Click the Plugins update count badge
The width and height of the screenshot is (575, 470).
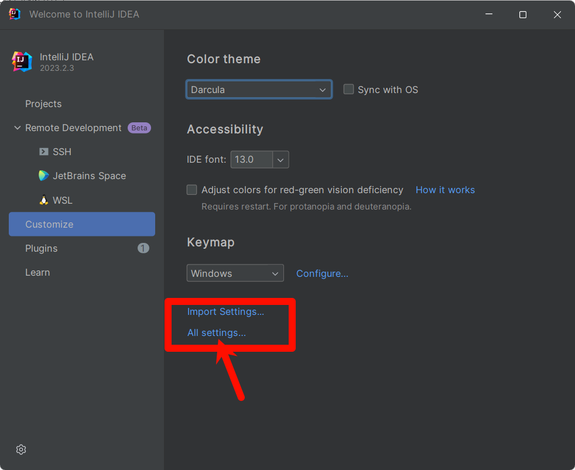point(143,248)
